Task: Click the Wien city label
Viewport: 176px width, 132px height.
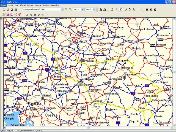Action: pos(54,68)
